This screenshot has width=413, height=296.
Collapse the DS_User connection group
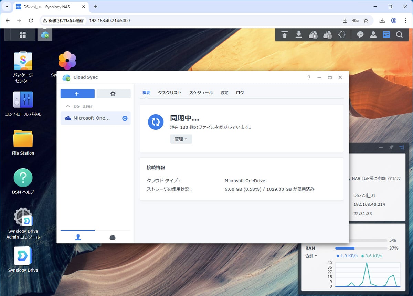(67, 106)
